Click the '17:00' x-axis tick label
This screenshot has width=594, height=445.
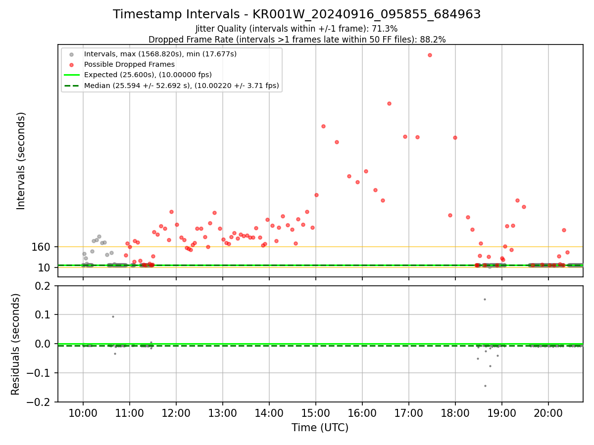[x=408, y=413]
